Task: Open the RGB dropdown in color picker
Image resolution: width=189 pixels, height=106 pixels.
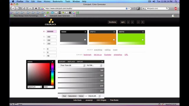Action: 49,87
